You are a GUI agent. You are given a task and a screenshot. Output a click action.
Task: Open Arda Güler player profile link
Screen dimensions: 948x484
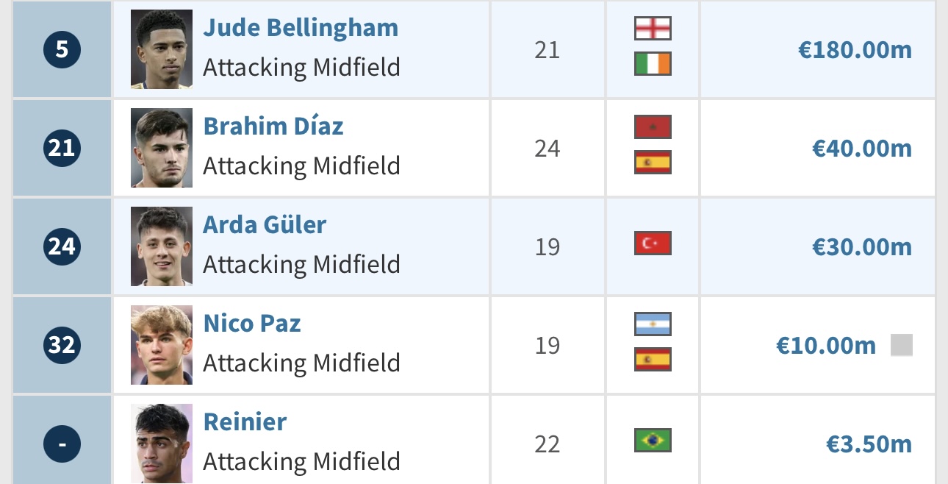click(x=265, y=224)
